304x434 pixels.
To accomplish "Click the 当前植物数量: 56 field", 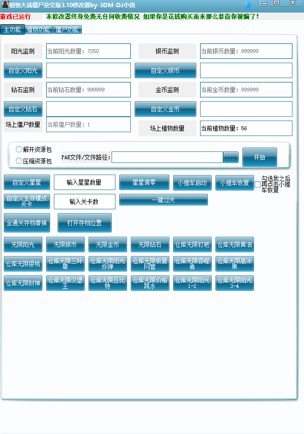I will (246, 128).
